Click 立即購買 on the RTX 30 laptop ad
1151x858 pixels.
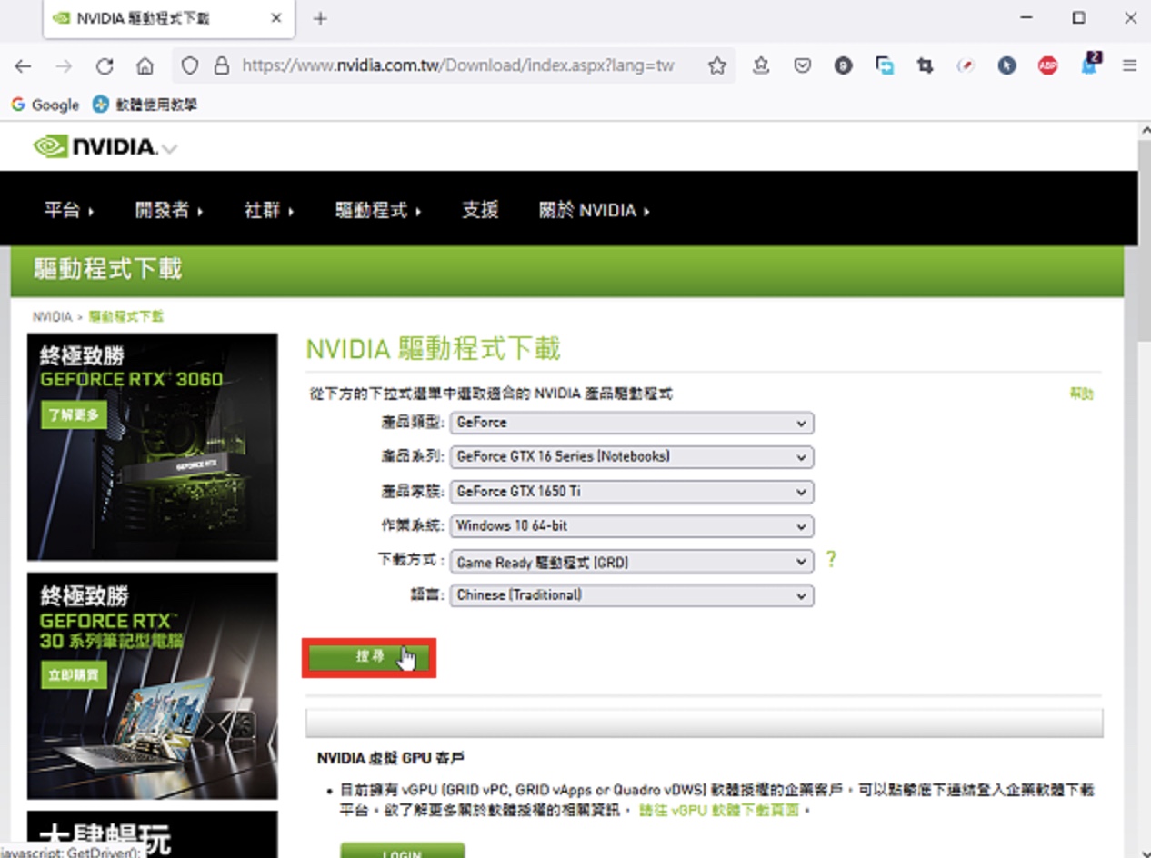tap(74, 674)
